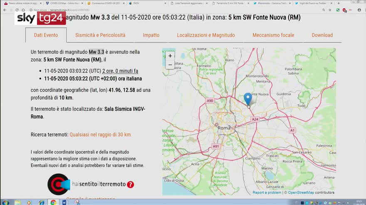
Task: Switch to the Download tab
Action: tap(322, 35)
